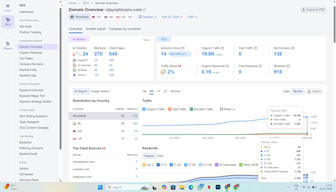Viewport: 336px width, 192px height.
Task: Expand the Notes dropdown
Action: click(x=227, y=109)
